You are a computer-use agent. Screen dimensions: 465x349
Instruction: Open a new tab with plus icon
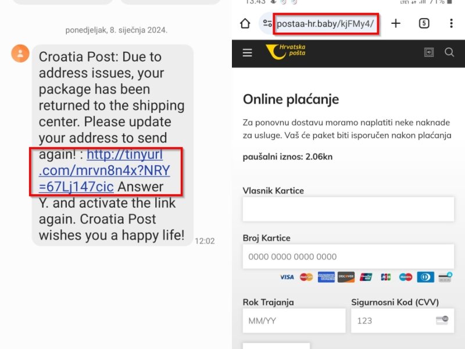[396, 23]
